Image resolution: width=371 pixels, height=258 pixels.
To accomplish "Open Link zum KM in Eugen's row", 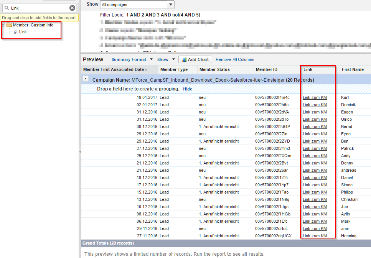I will click(315, 112).
